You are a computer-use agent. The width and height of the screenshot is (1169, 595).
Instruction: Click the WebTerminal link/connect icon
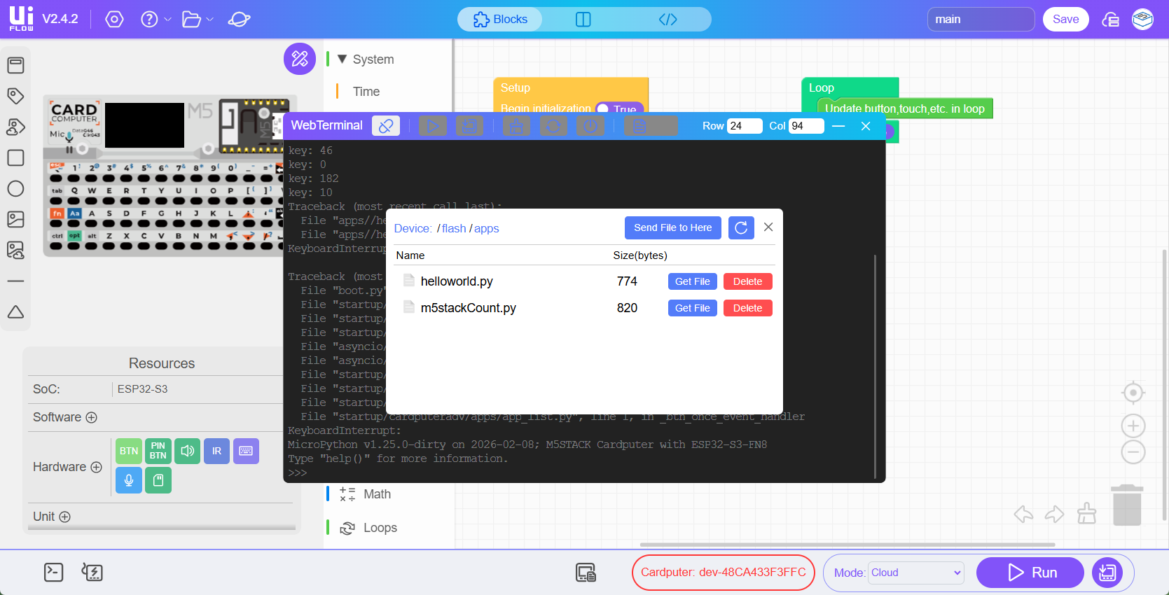pos(385,126)
